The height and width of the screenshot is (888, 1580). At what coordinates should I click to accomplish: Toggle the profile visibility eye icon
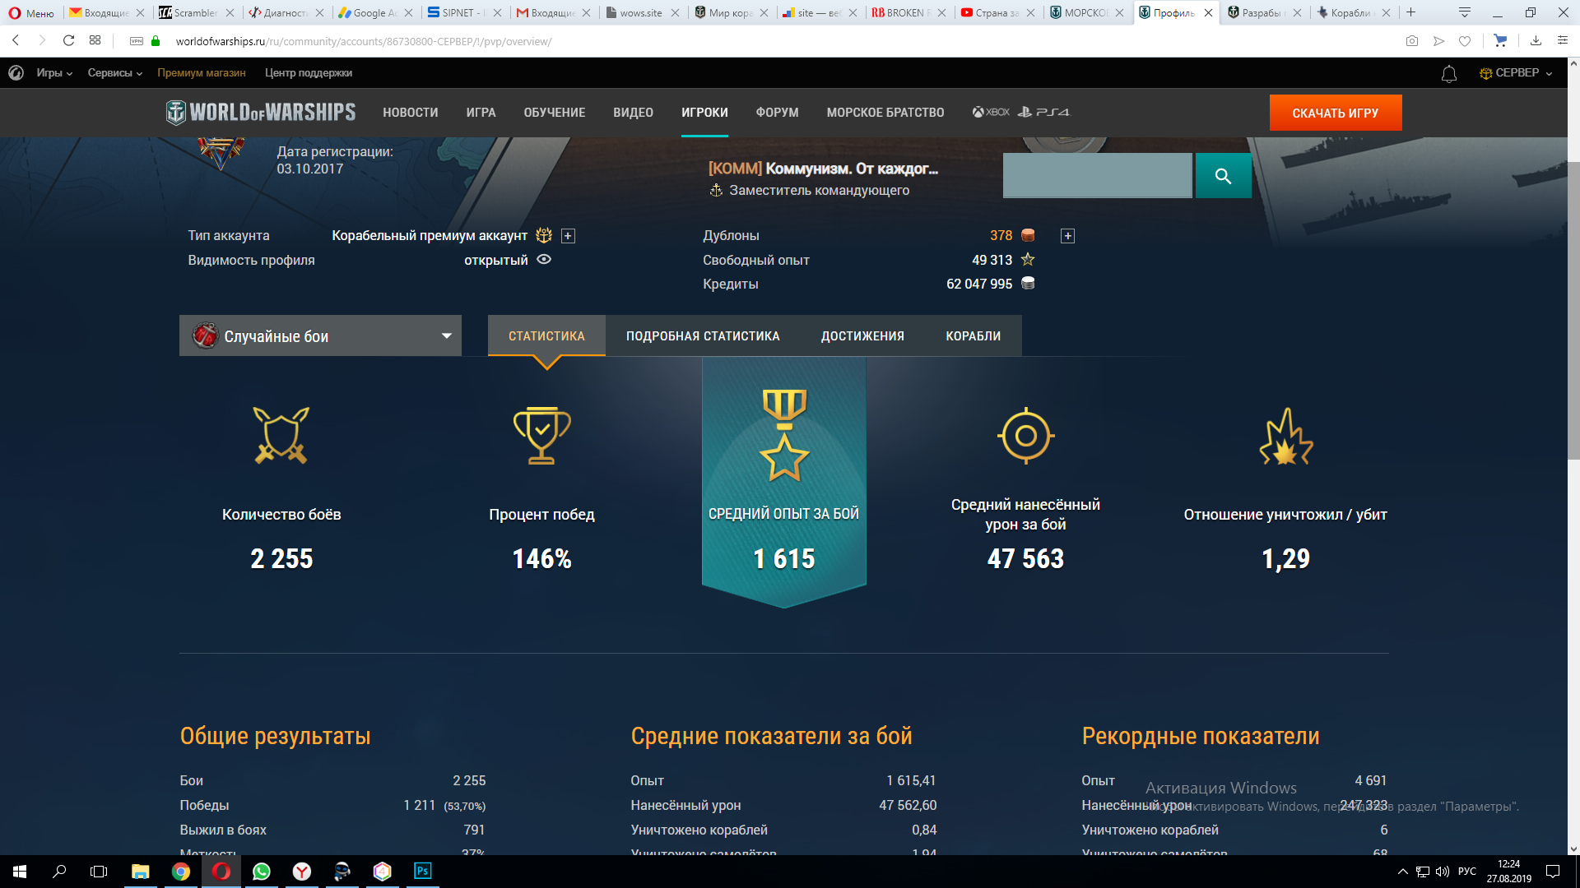coord(544,260)
